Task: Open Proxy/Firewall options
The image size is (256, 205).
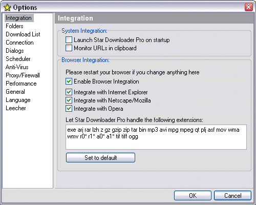Action: point(23,75)
